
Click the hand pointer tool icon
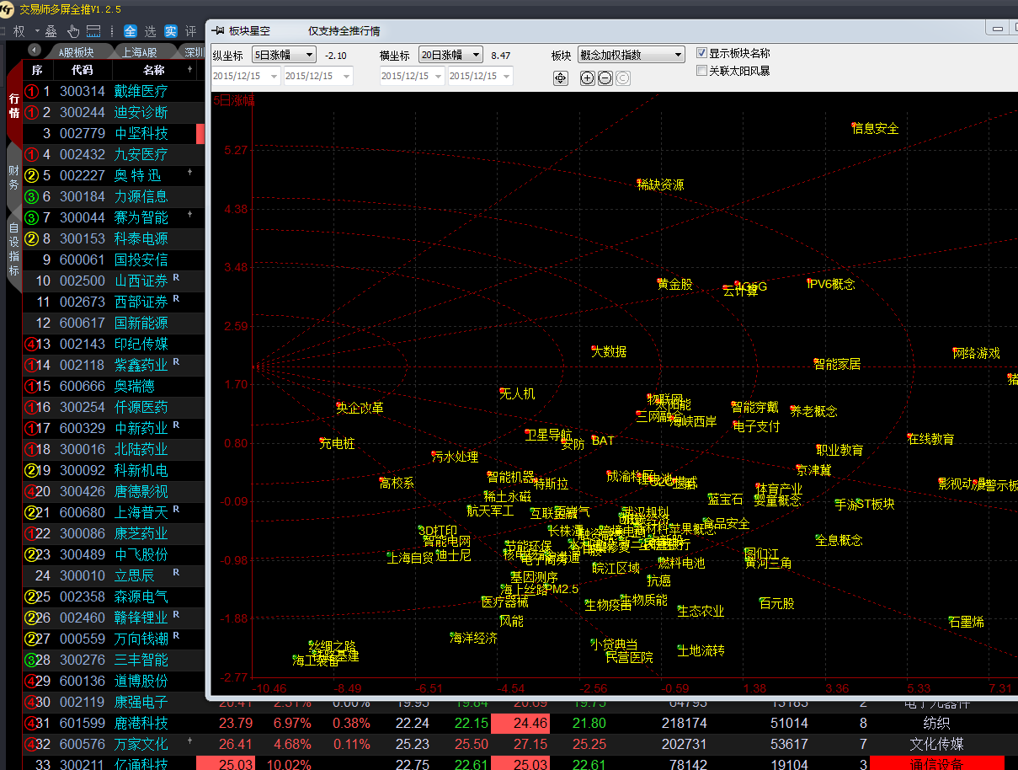click(x=73, y=31)
